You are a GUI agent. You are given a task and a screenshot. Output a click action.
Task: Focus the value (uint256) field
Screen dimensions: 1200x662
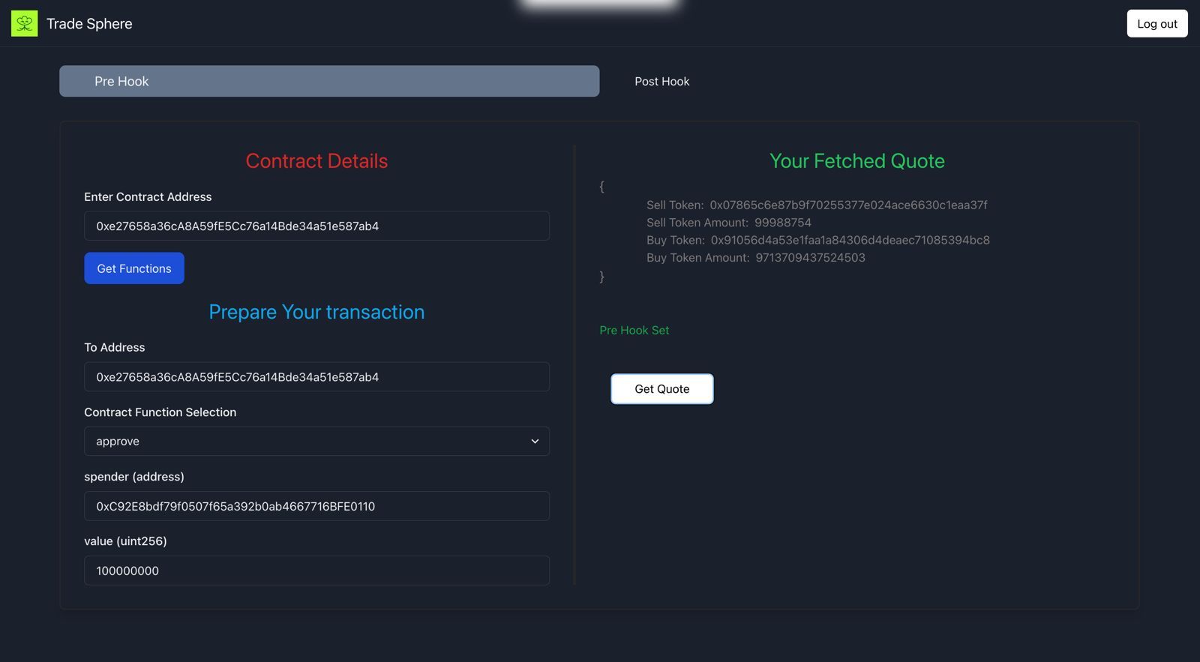(316, 571)
